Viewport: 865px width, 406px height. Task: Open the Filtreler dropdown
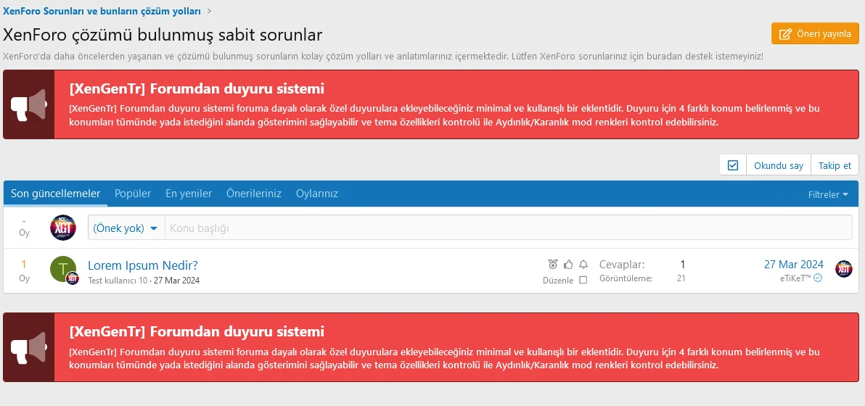click(828, 194)
